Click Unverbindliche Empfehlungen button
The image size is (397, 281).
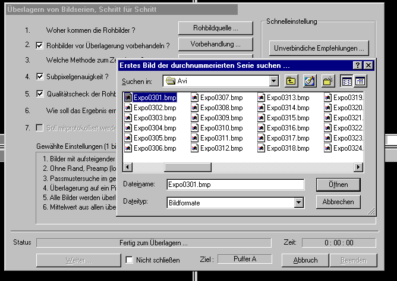tap(319, 48)
